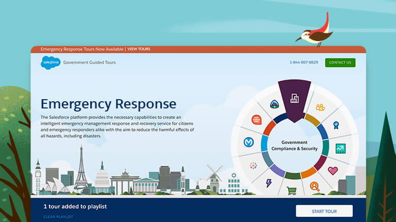This screenshot has height=222, width=396.
Task: Select the pink heart icon on wheel
Action: [x=333, y=171]
